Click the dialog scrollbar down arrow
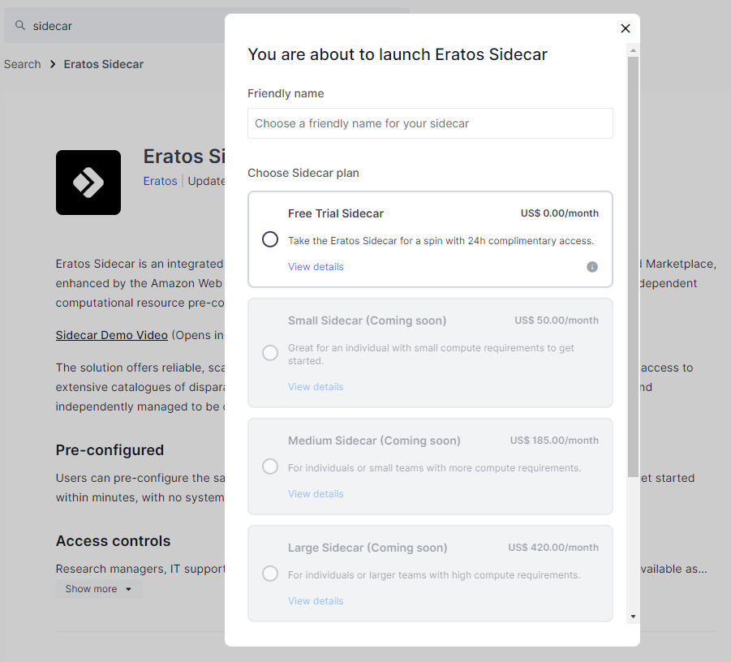The image size is (731, 662). click(x=633, y=617)
